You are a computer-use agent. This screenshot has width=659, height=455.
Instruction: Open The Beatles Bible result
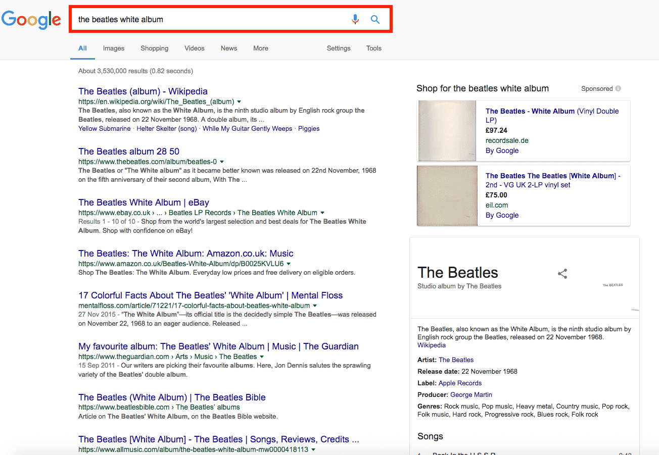pos(172,397)
